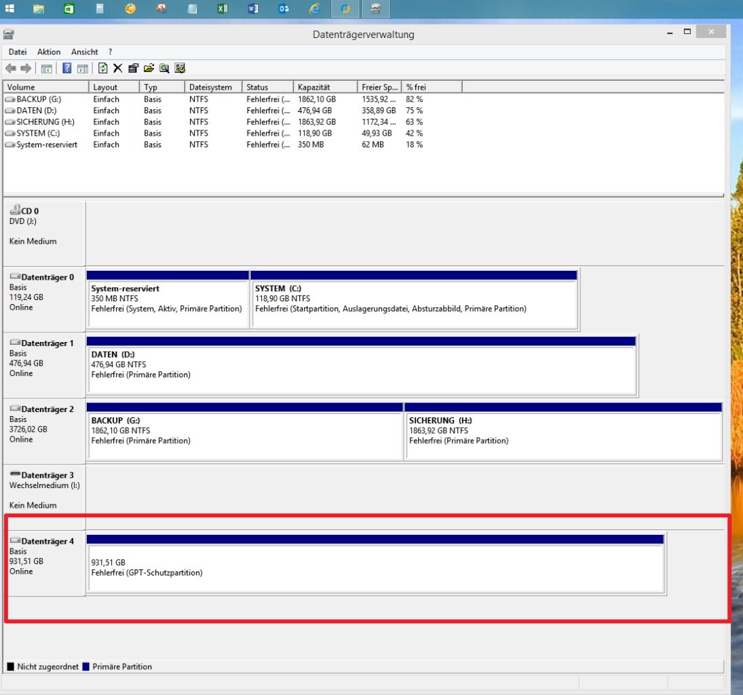Viewport: 743px width, 695px height.
Task: Toggle the console tree pane visibility
Action: [x=45, y=68]
